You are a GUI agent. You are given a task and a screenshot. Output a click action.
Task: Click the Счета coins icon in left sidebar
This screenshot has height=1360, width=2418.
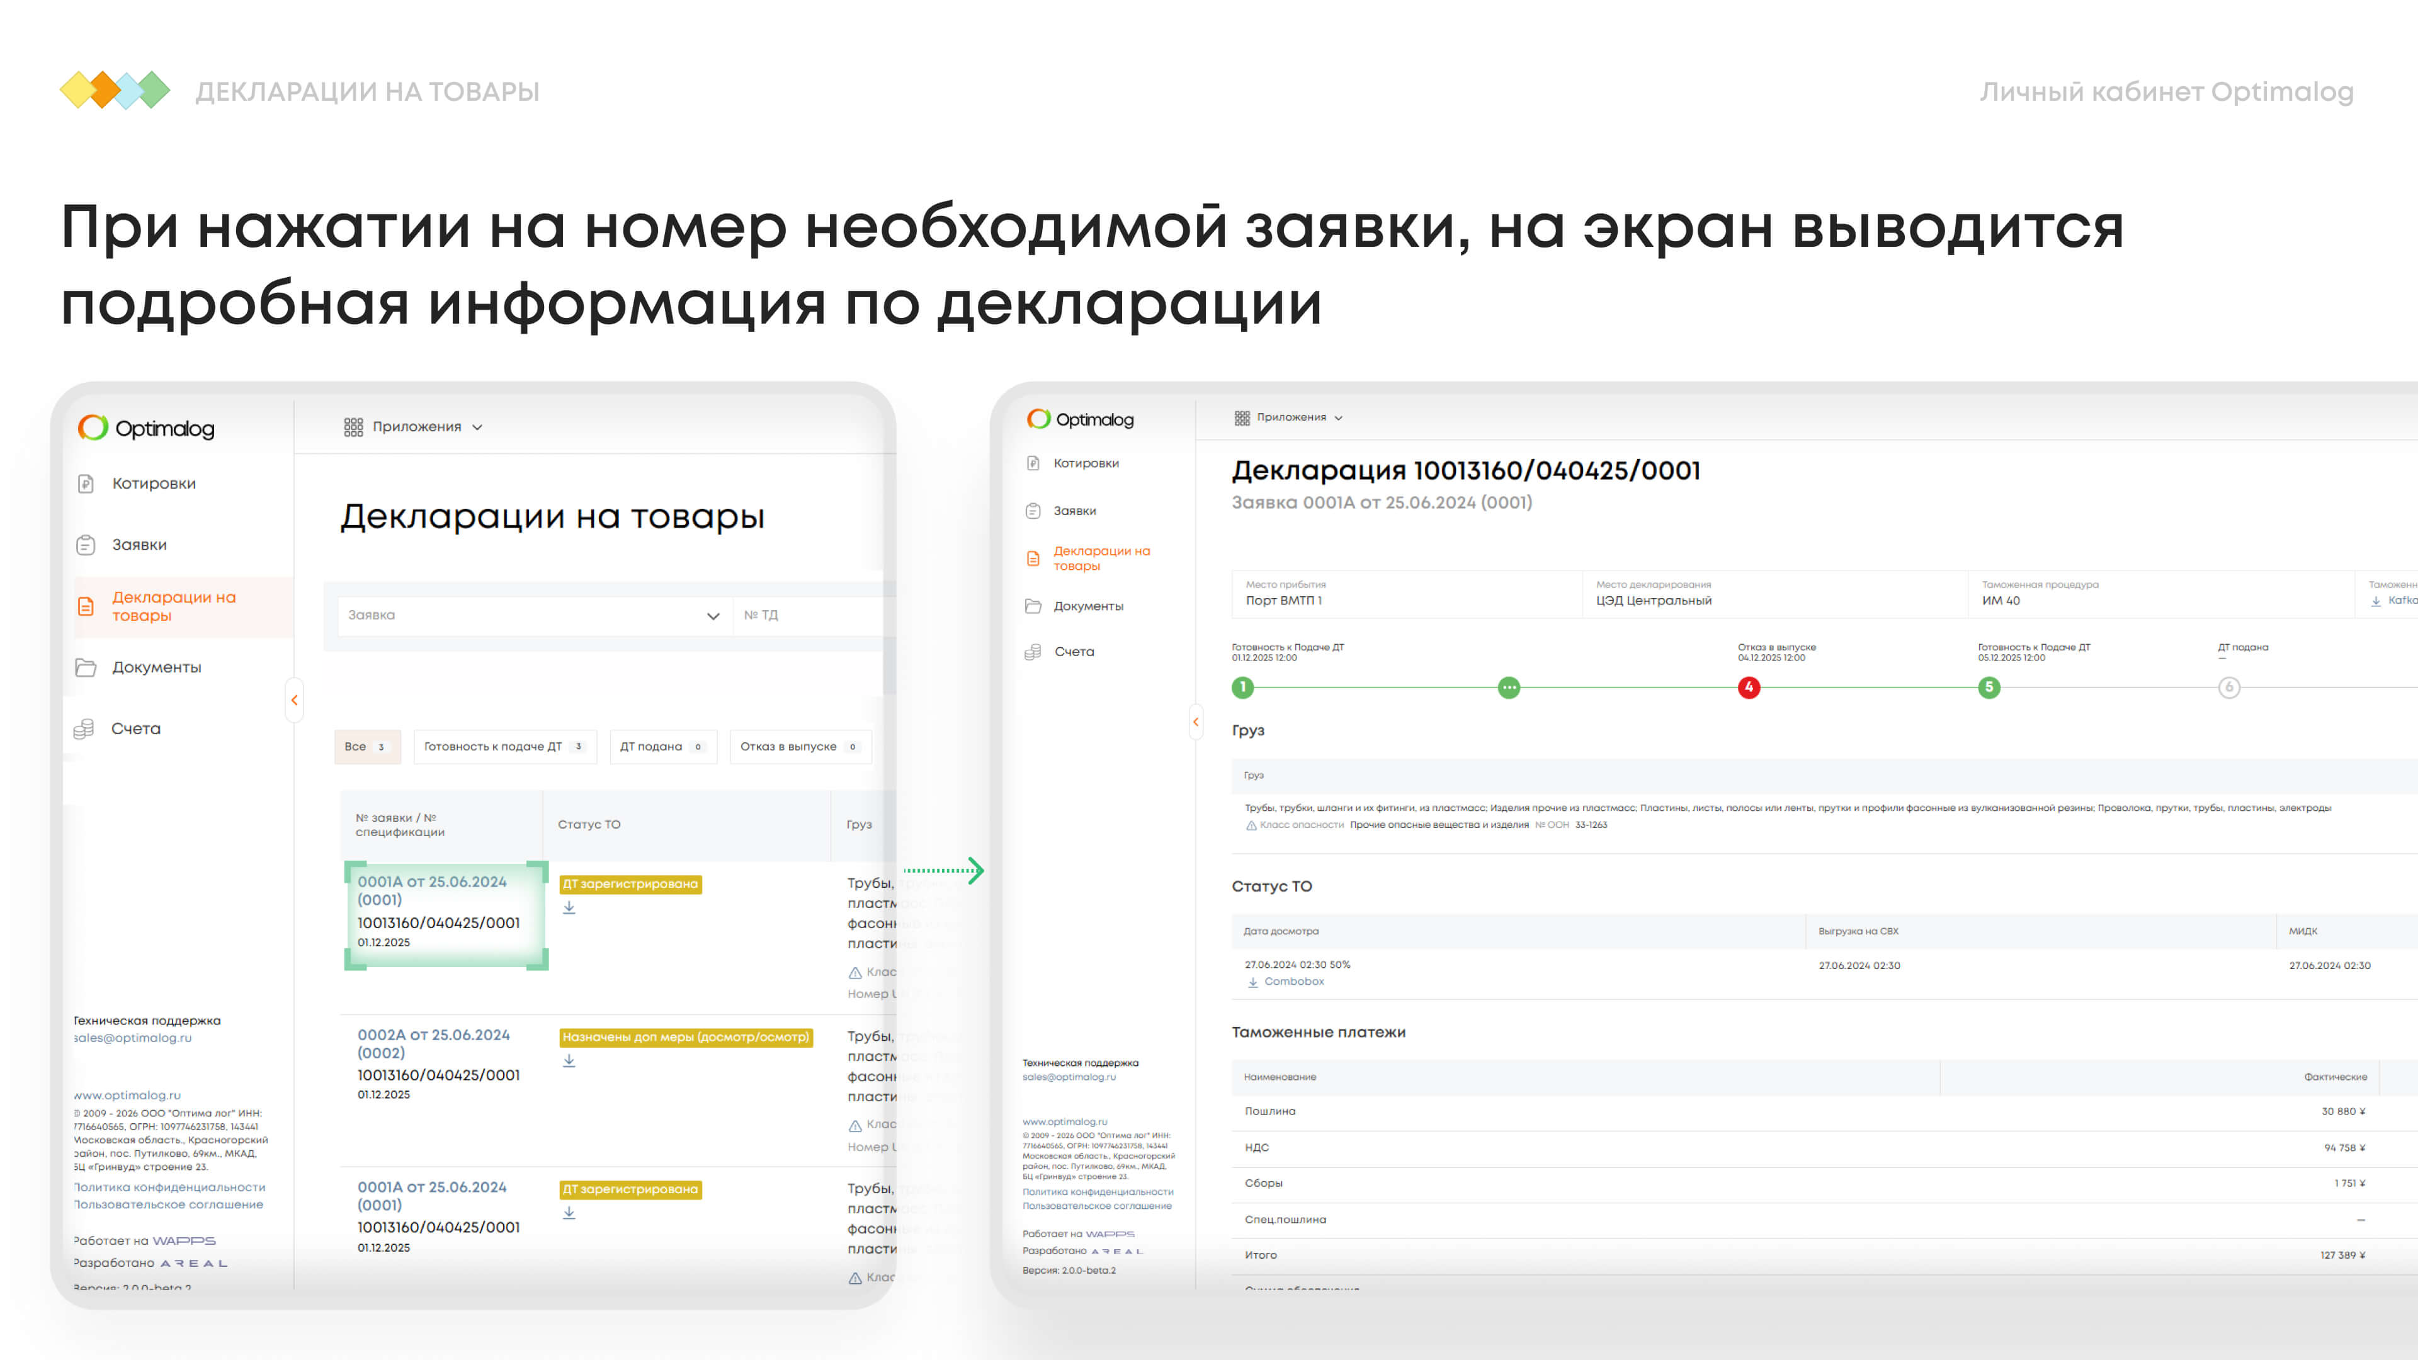[x=84, y=728]
